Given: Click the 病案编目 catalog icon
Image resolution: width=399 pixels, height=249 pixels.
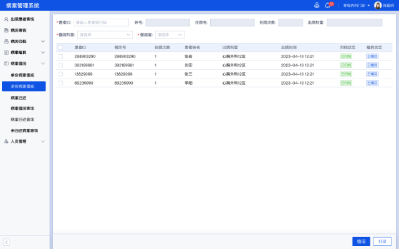Looking at the screenshot, I should tap(6, 52).
